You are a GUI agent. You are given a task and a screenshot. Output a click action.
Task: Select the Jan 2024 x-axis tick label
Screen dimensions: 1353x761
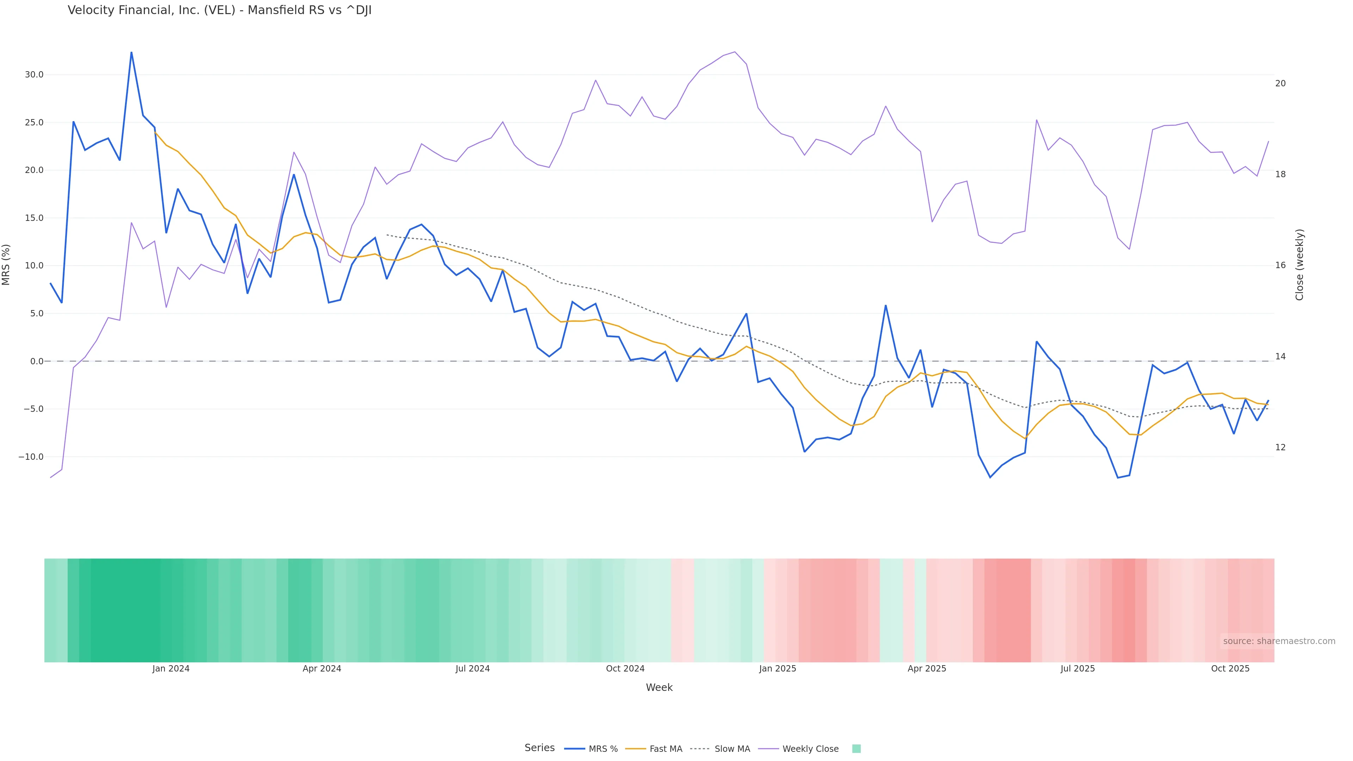(171, 669)
